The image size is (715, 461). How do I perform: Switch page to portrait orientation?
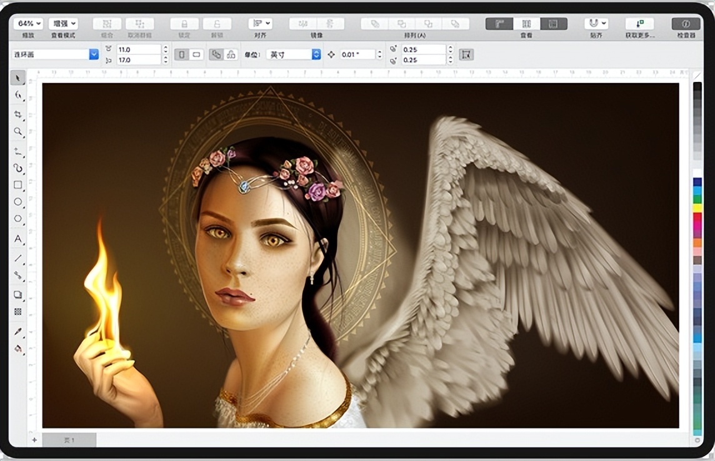point(182,55)
